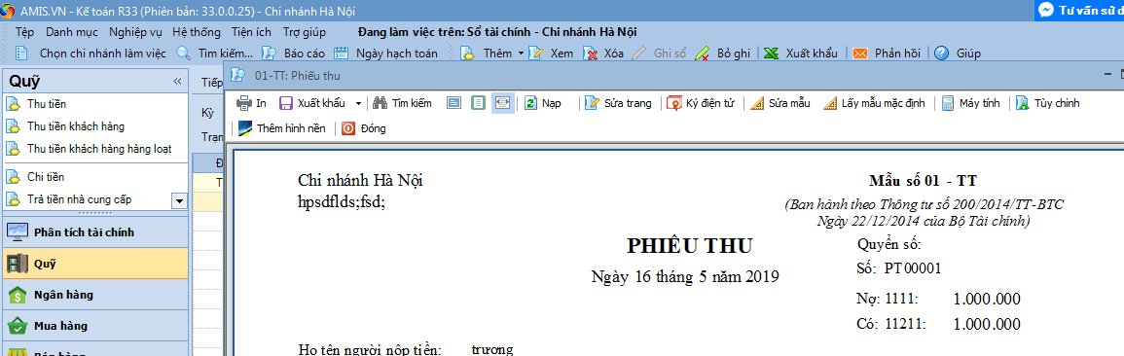Open Phân tích tài chính module
The width and height of the screenshot is (1124, 356).
pos(94,232)
